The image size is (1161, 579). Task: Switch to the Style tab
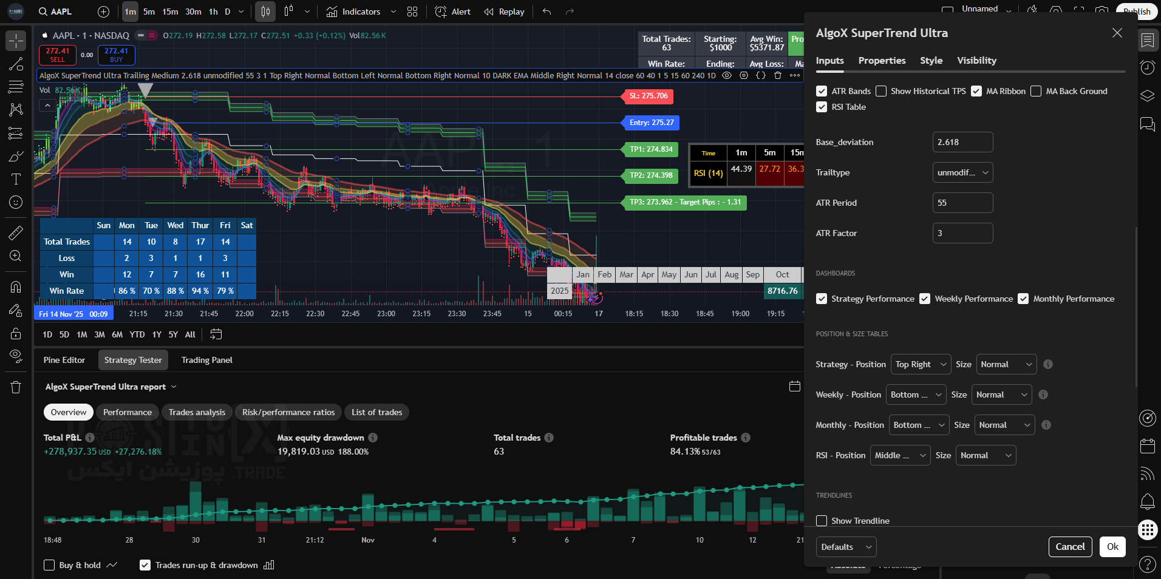click(931, 61)
